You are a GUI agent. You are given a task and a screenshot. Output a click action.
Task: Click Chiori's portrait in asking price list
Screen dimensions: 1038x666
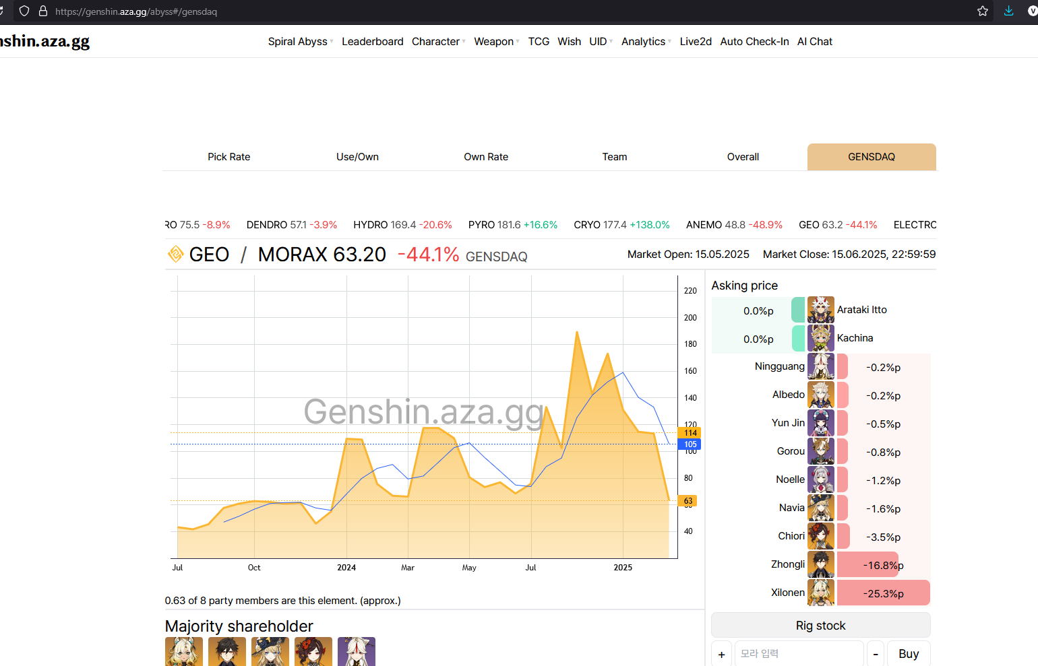coord(820,536)
